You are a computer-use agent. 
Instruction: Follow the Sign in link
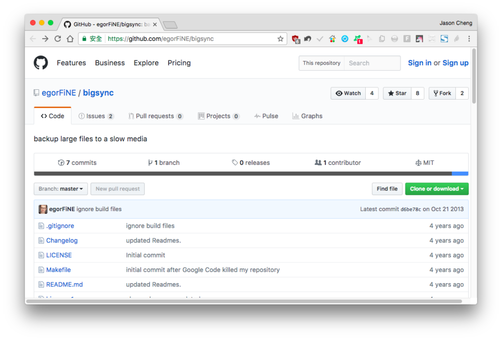(x=420, y=63)
